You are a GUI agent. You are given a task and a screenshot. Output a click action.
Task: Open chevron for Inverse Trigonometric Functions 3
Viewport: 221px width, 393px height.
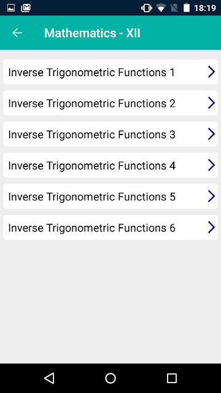(211, 134)
